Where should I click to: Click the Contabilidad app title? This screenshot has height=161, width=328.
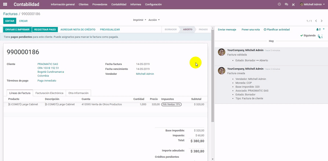(x=26, y=4)
